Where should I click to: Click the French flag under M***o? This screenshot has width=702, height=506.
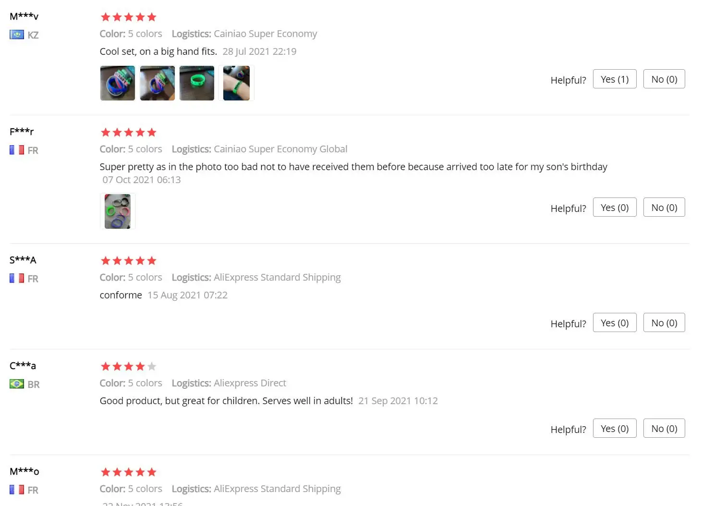[17, 490]
